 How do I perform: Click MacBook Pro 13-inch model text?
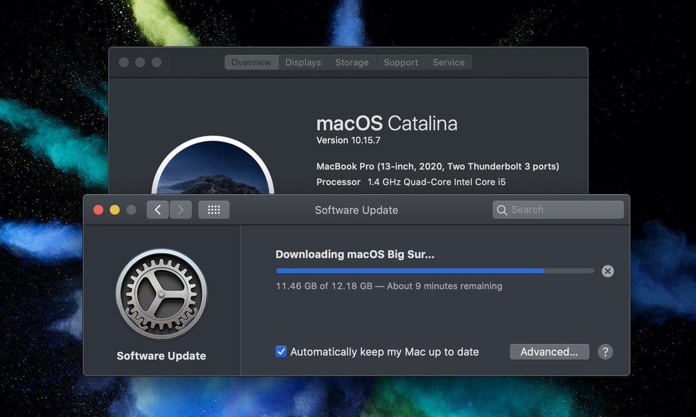[438, 166]
